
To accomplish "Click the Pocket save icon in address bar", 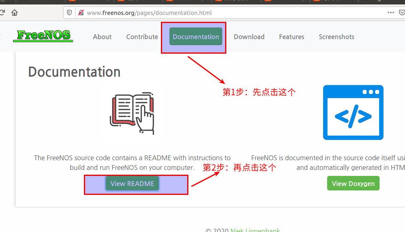I will click(402, 13).
